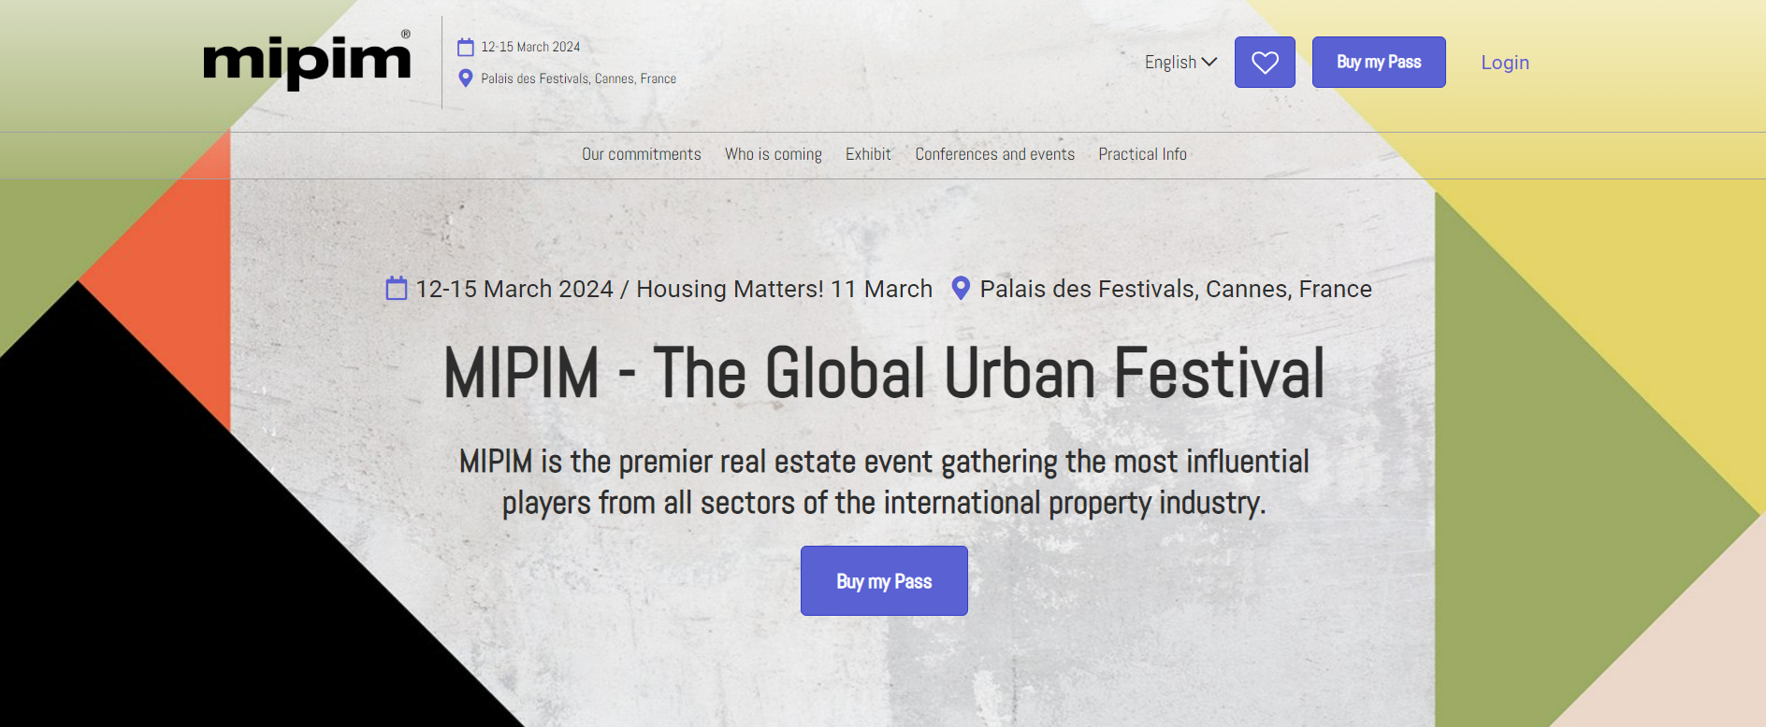Click the Login link

1504,63
